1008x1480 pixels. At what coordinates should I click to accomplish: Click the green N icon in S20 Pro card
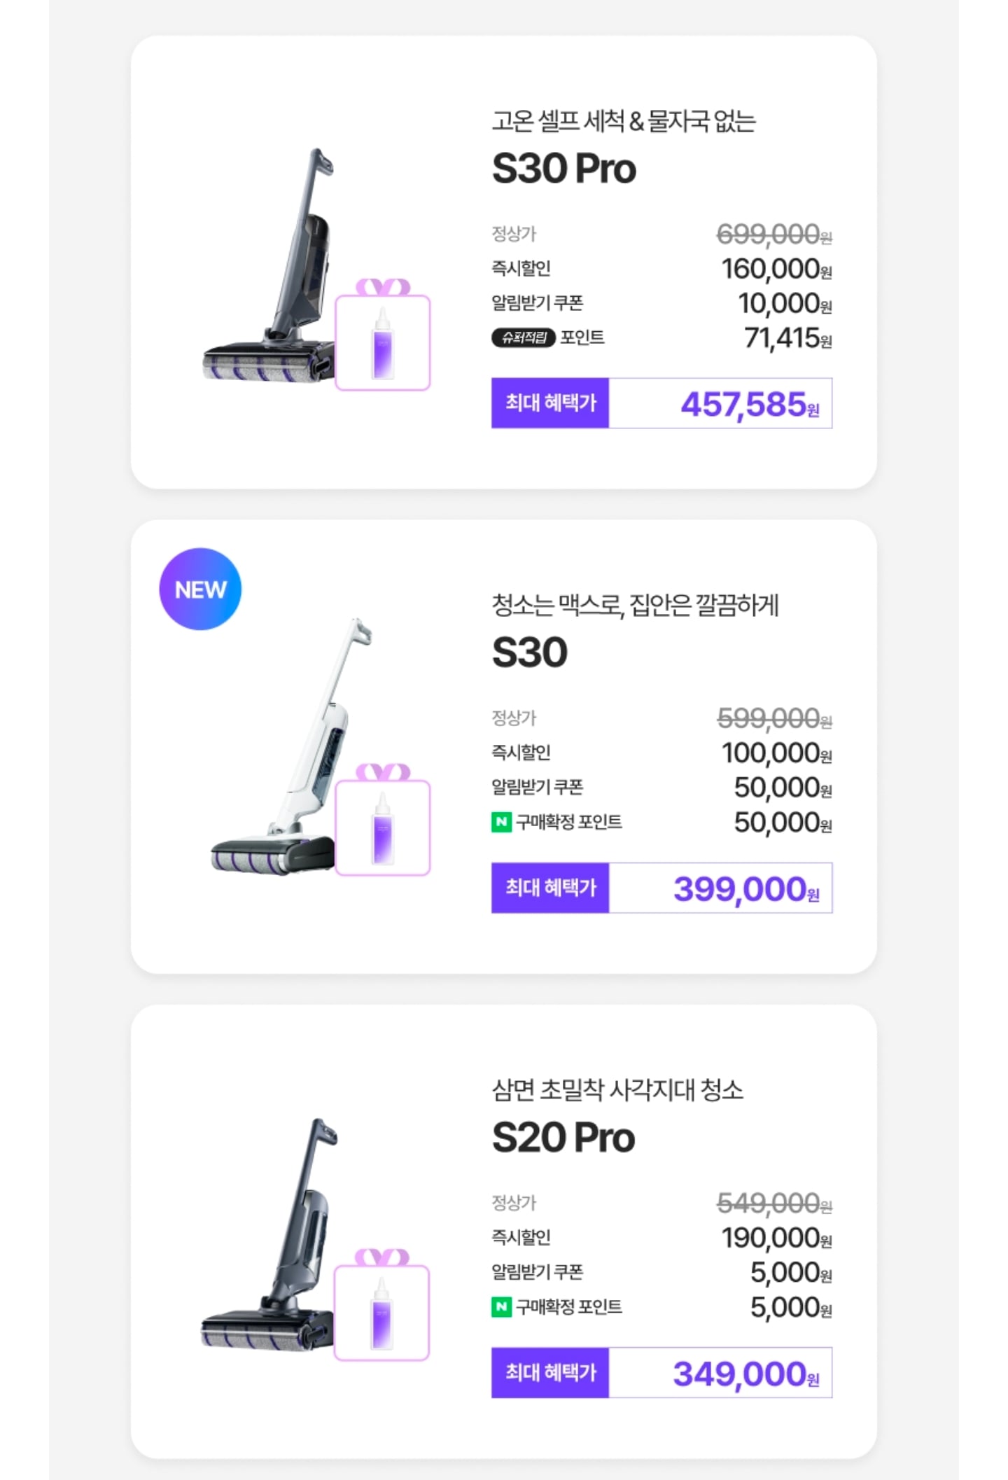pos(501,1307)
